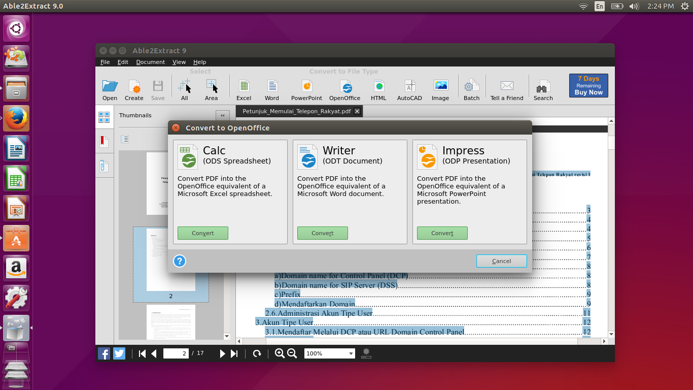Click the brightness settings icon in bottom bar
The image size is (693, 390).
[x=366, y=353]
